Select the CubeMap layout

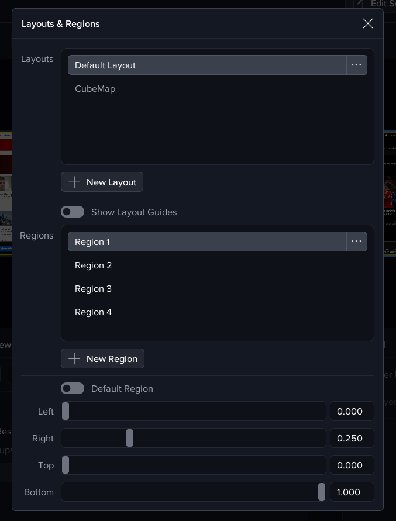click(95, 89)
